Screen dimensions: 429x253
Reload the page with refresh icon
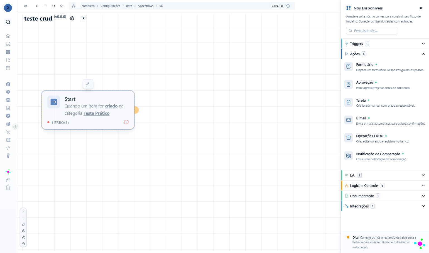[x=53, y=6]
